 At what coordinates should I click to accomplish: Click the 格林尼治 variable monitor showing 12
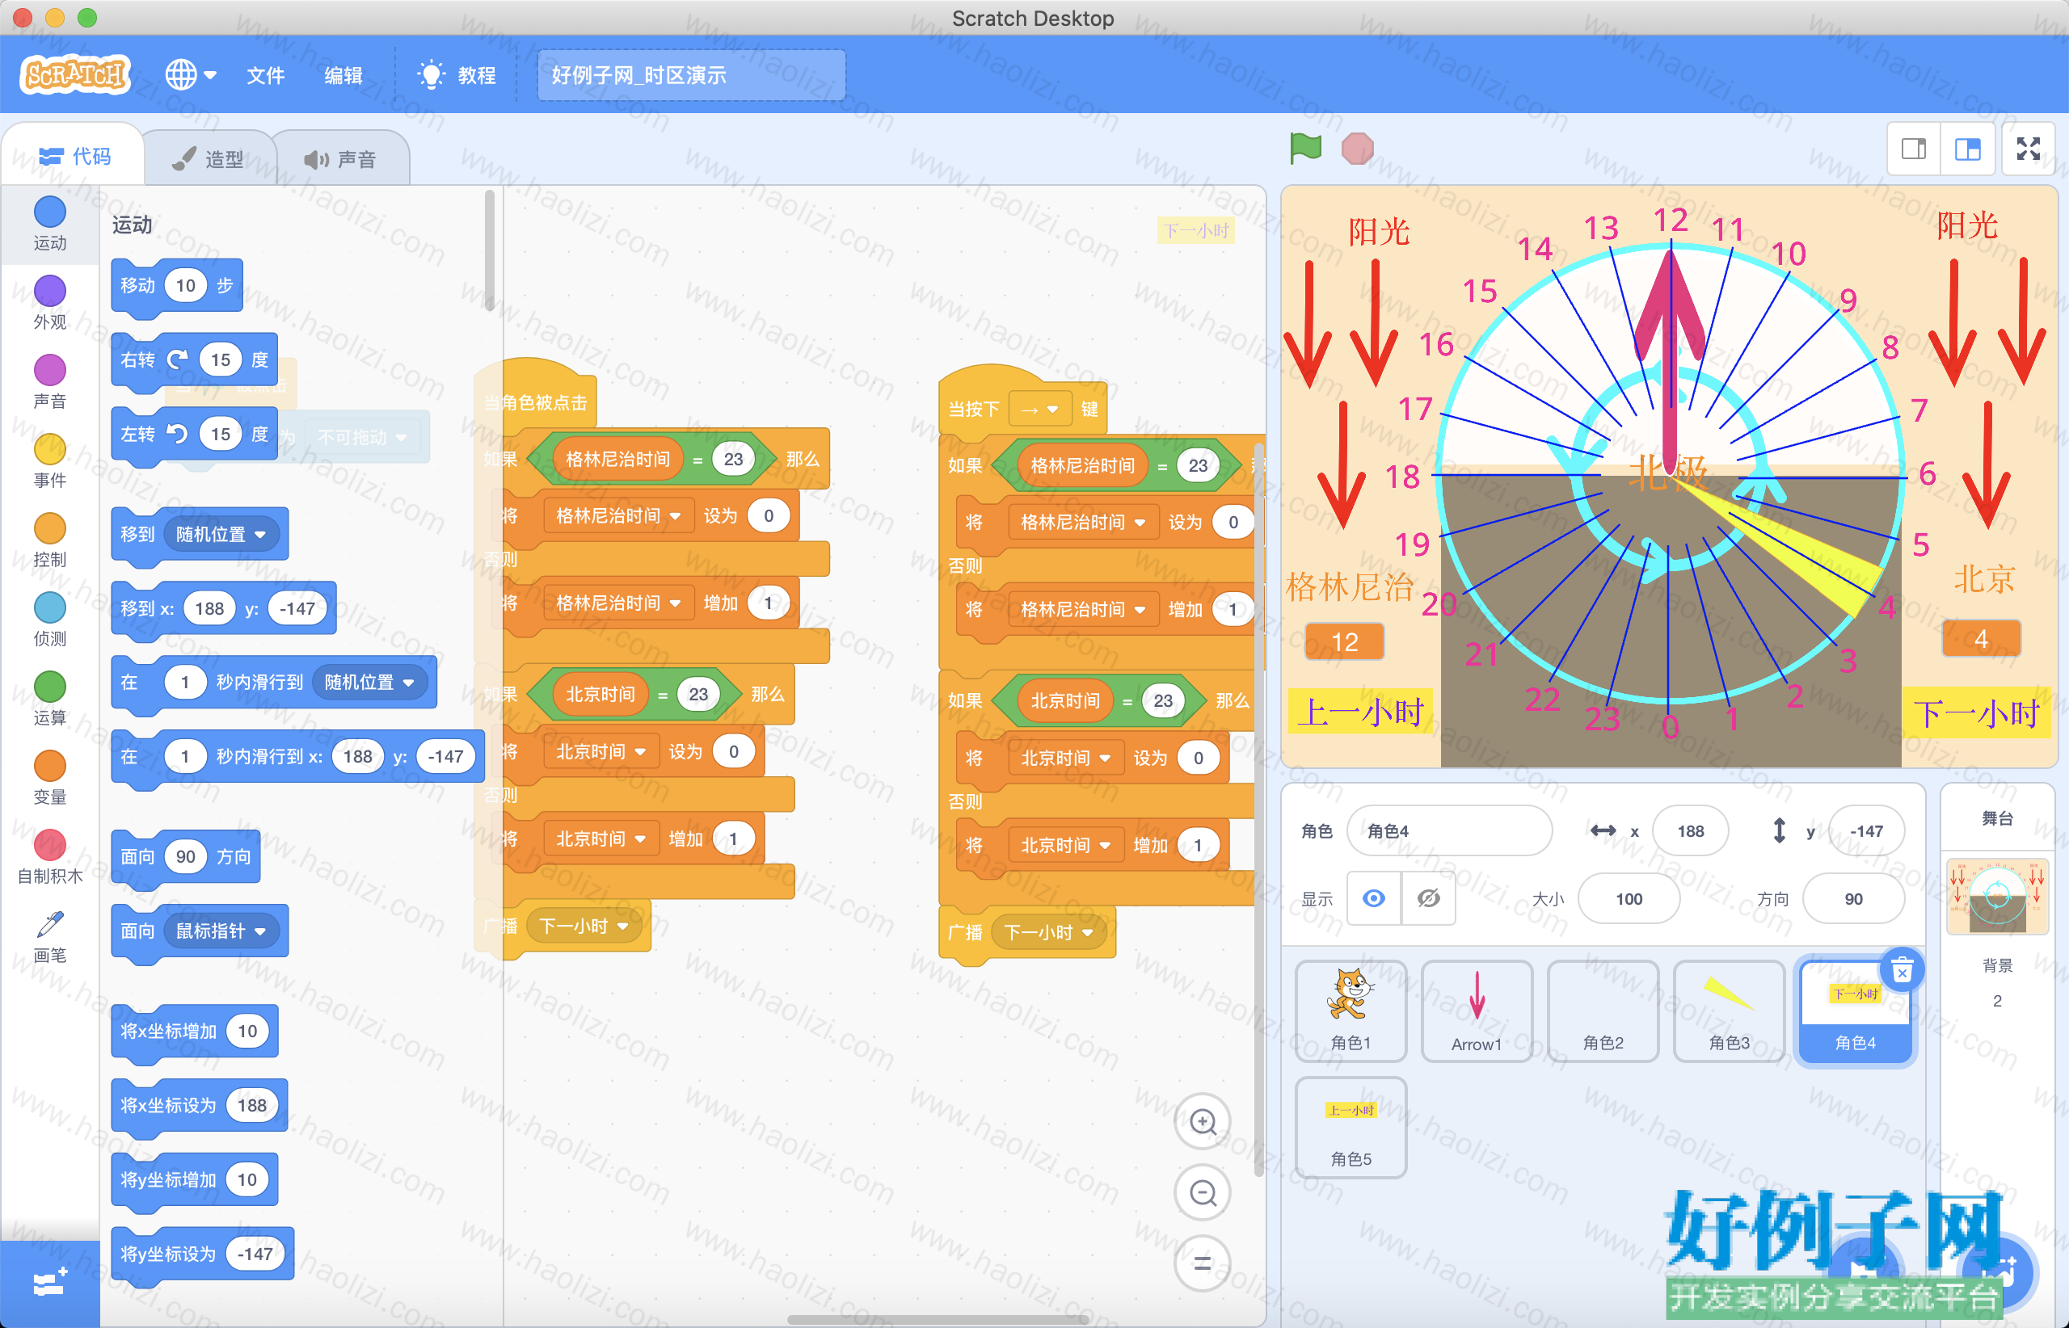pos(1344,641)
